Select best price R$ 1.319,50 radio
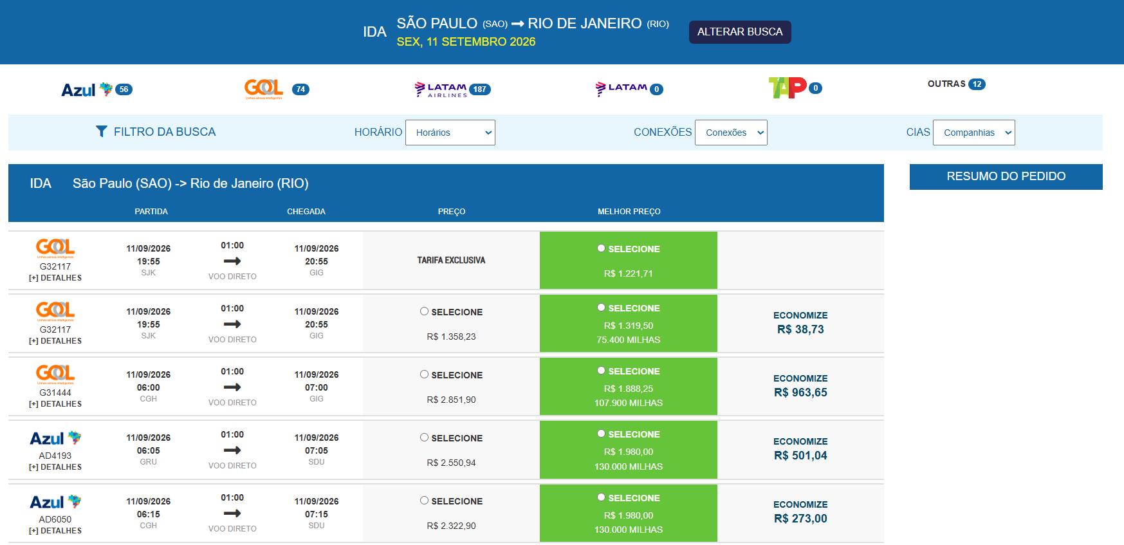Image resolution: width=1124 pixels, height=545 pixels. (601, 308)
